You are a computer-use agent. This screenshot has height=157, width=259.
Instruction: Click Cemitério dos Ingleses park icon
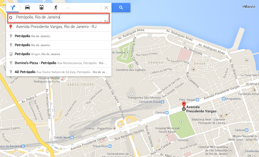131,66
